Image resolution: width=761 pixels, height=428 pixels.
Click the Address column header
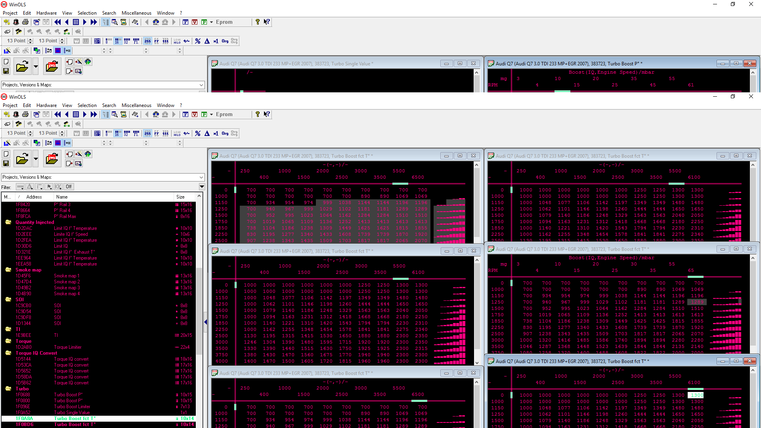(x=34, y=197)
